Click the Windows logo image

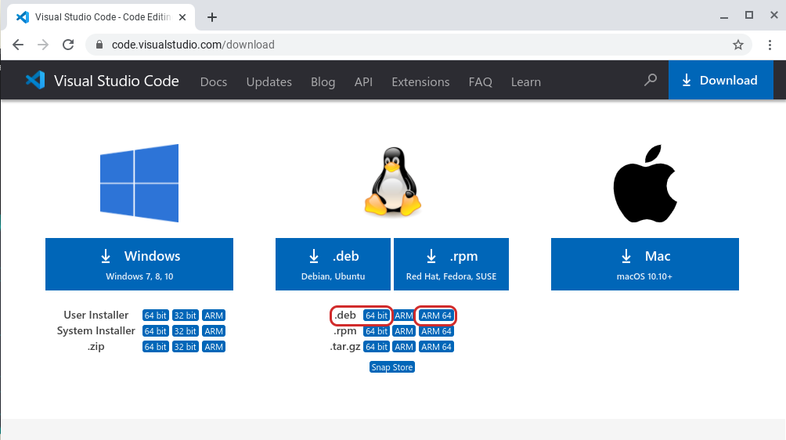pyautogui.click(x=139, y=183)
